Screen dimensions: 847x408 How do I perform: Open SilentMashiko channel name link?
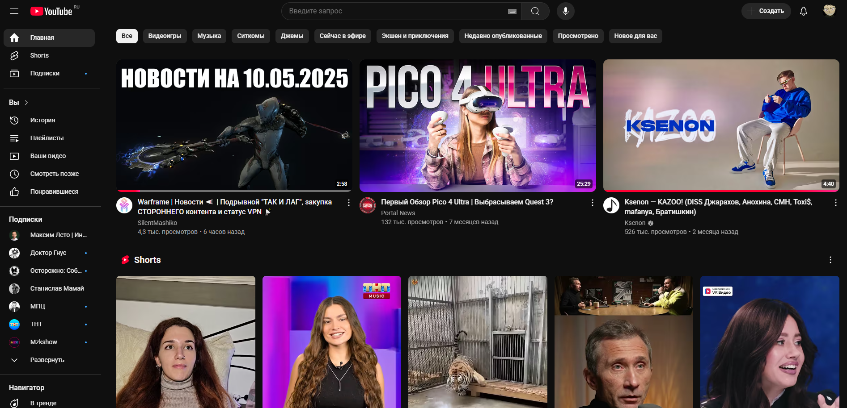(157, 223)
